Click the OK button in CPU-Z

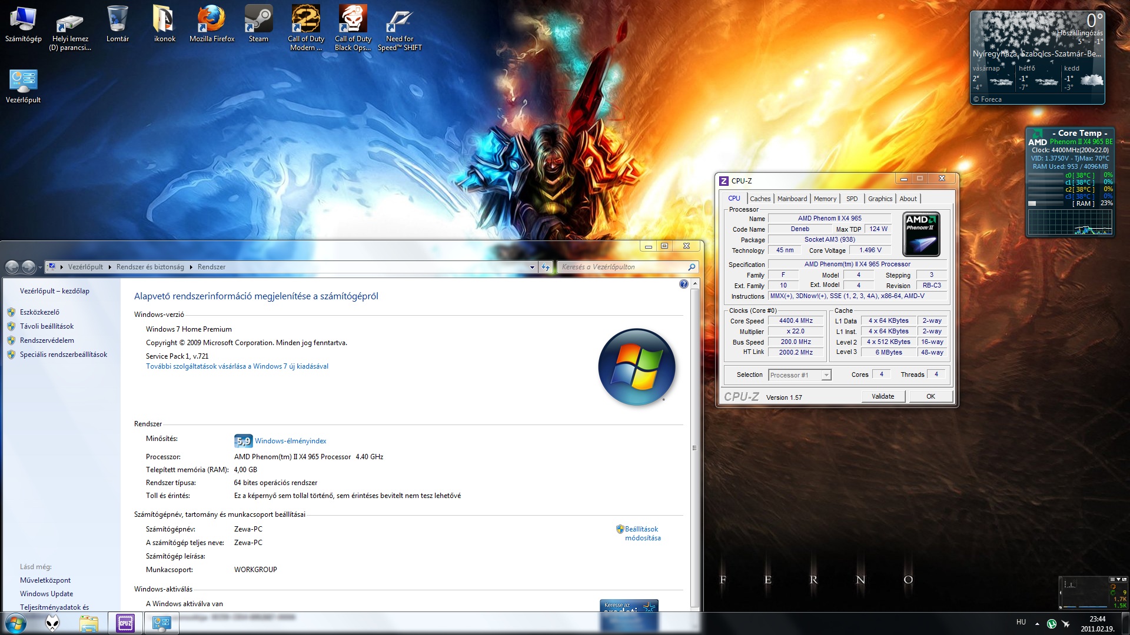point(930,396)
